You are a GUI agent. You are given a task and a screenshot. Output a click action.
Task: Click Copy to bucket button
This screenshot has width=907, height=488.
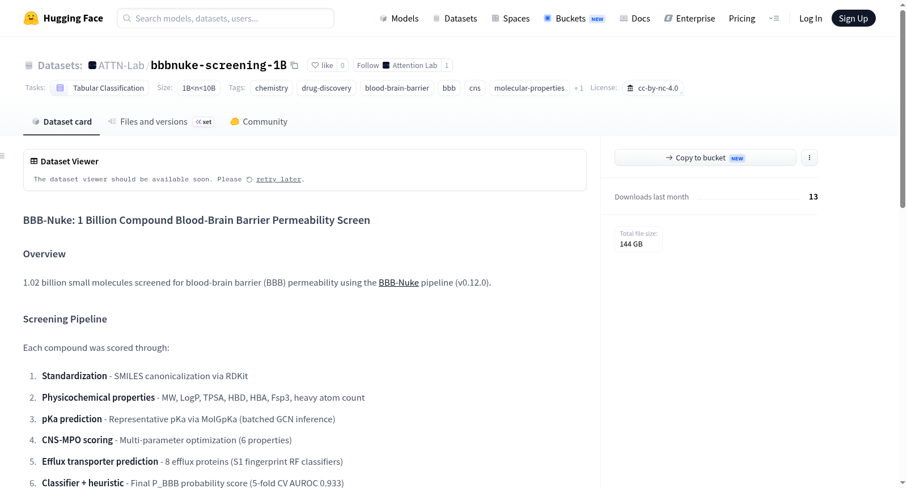pyautogui.click(x=705, y=158)
